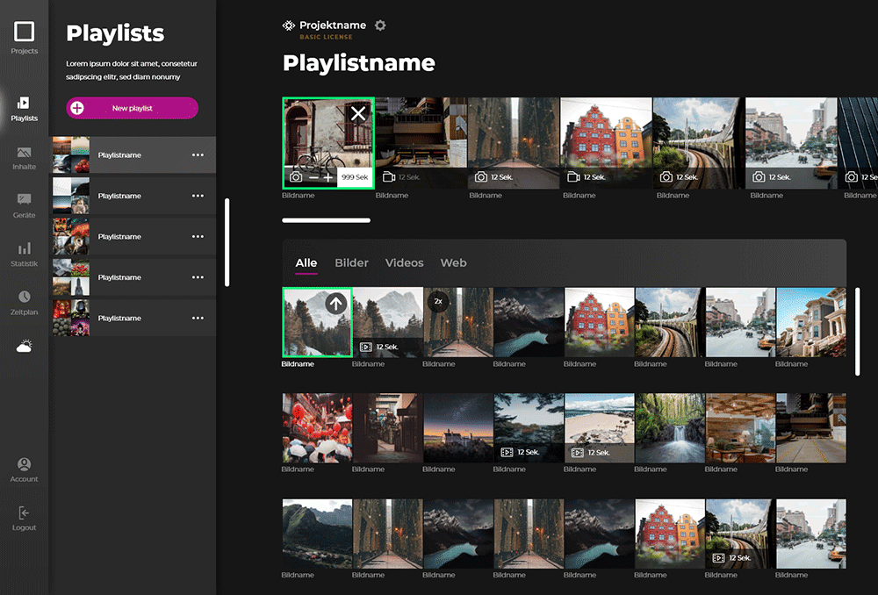Switch to the Bilder tab
Viewport: 878px width, 595px height.
point(351,263)
